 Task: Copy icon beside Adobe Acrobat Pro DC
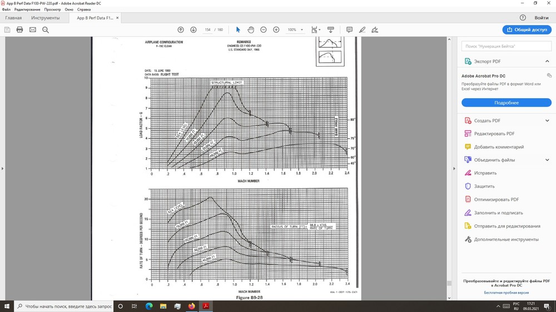[549, 76]
